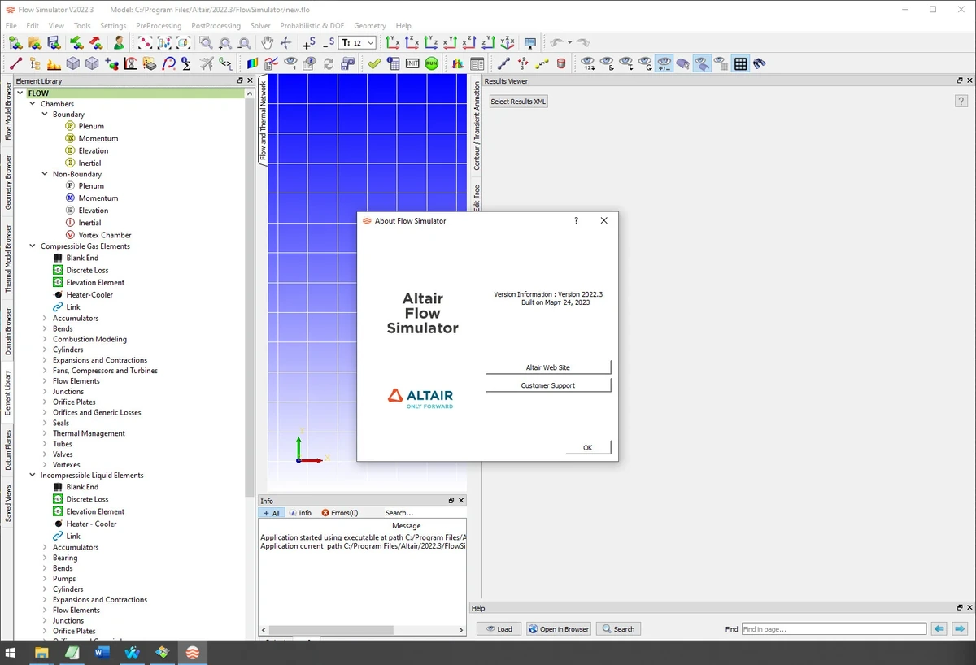Screen dimensions: 976x665
Task: Toggle the eye C visibility icon
Action: click(645, 63)
